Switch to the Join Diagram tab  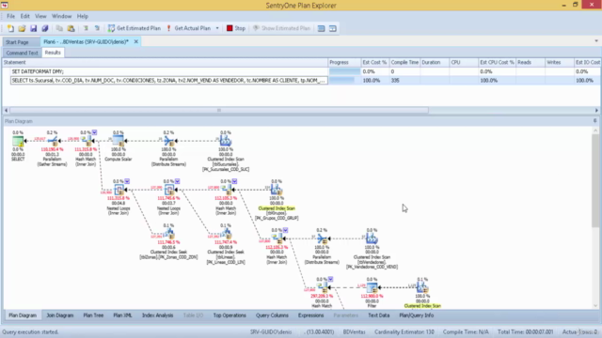click(60, 315)
